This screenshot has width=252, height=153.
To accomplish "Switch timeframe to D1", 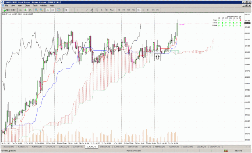I will point(148,10).
